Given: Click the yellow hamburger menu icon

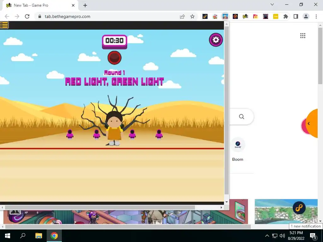Looking at the screenshot, I should click(4, 25).
